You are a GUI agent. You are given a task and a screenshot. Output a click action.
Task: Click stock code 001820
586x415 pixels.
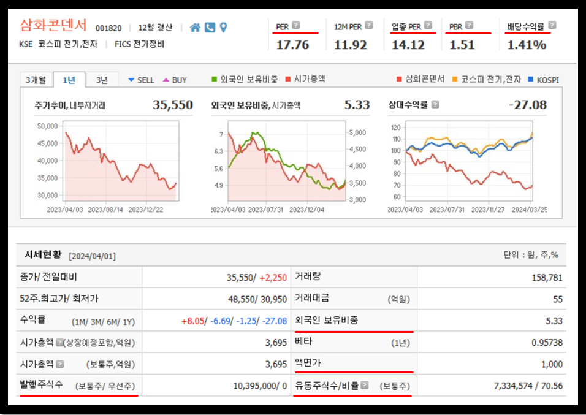click(108, 28)
